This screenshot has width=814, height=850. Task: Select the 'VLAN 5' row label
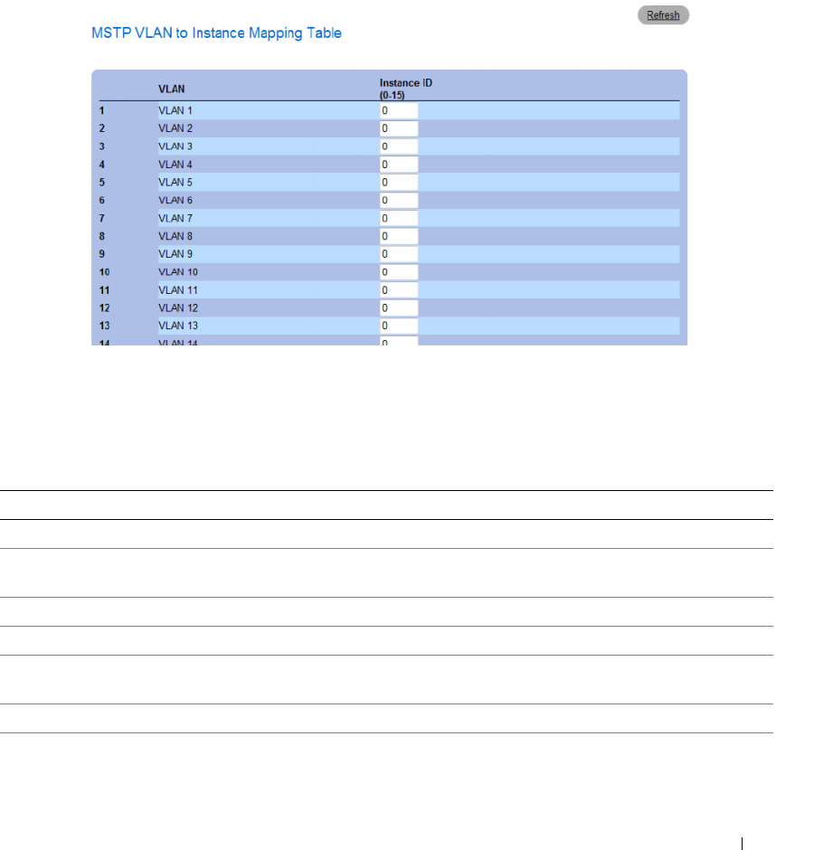coord(175,182)
